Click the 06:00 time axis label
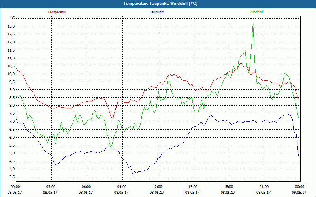Screen dimensions: 316x197 87,187
